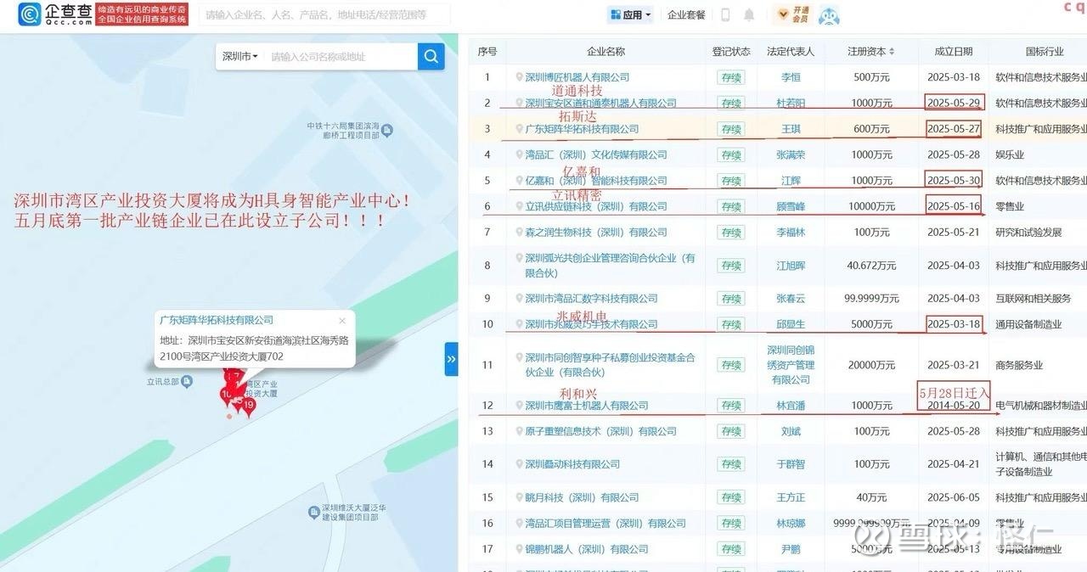Click location pin beside 深圳矗动科技有限公司
This screenshot has width=1087, height=572.
(x=519, y=464)
